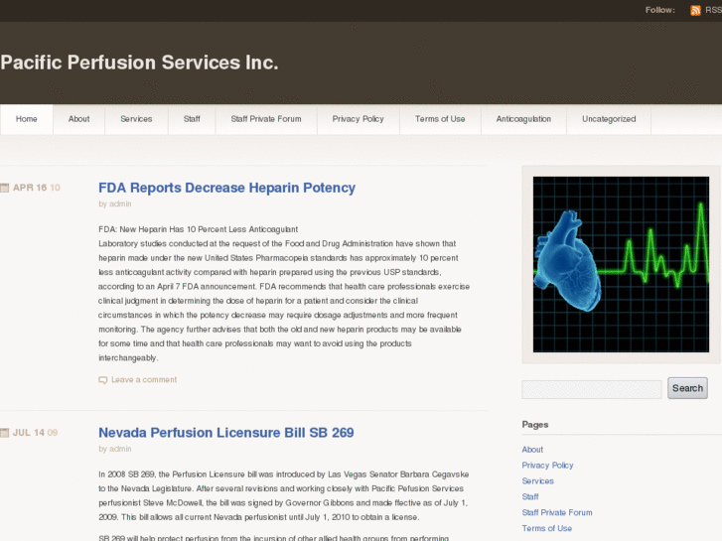Click the calendar icon beside JUL 14
722x541 pixels.
(5, 433)
